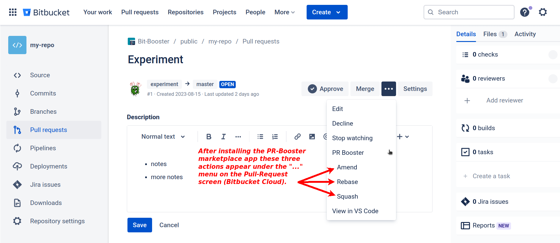Focus the Search input field
This screenshot has height=243, width=560.
pos(469,12)
